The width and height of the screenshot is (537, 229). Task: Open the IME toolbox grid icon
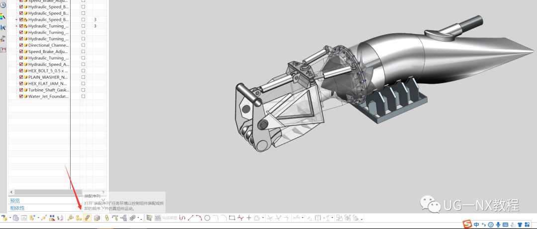(528, 224)
